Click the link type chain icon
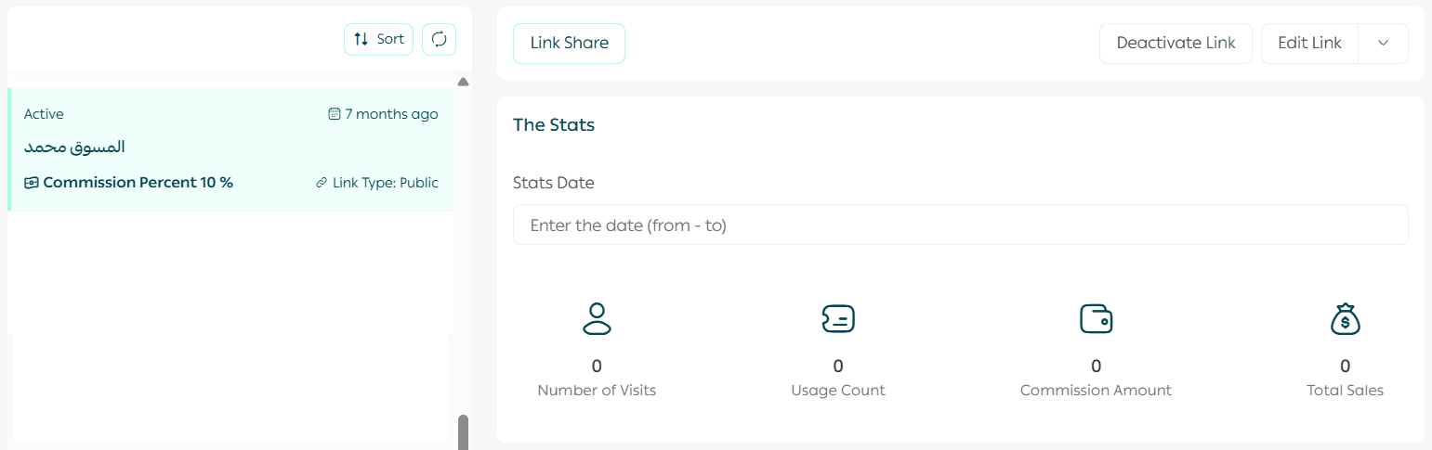 pyautogui.click(x=322, y=183)
